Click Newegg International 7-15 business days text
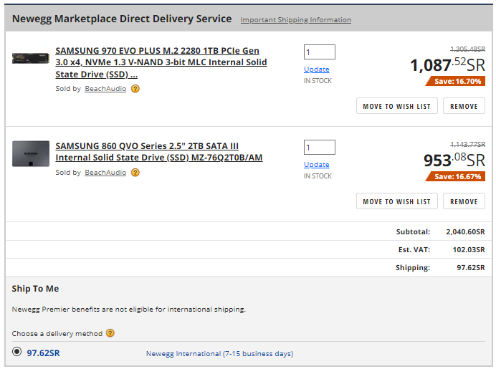 click(x=219, y=353)
